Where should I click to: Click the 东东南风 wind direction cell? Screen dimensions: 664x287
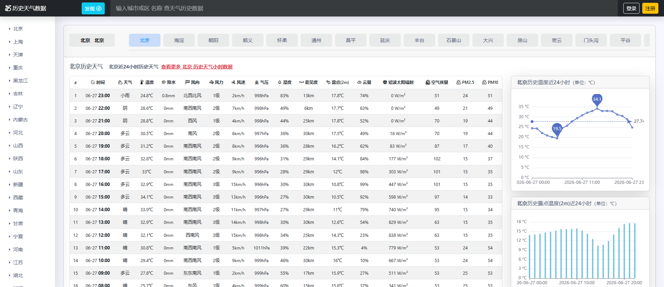(192, 273)
